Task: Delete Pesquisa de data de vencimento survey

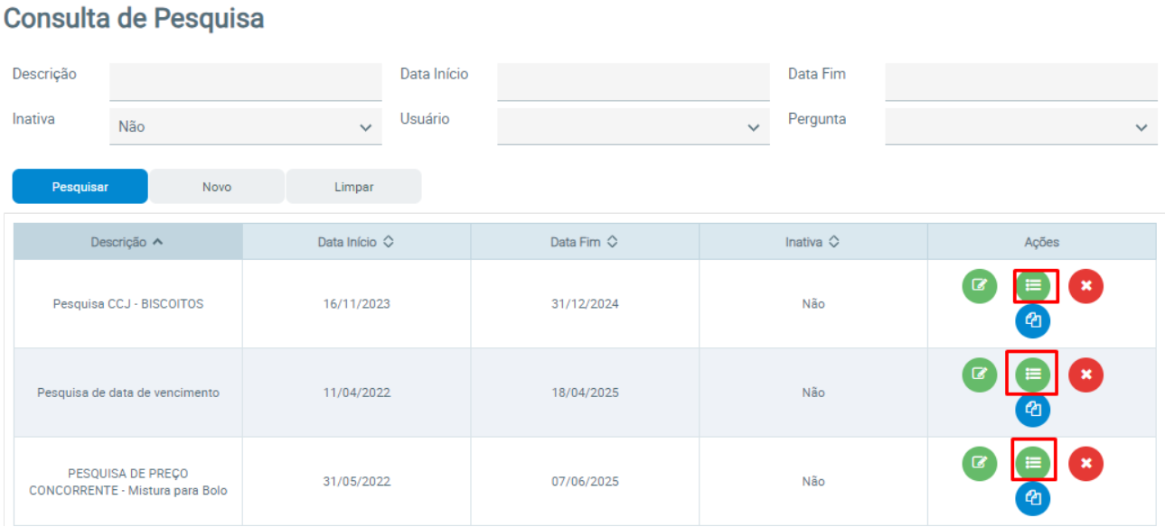Action: tap(1086, 374)
